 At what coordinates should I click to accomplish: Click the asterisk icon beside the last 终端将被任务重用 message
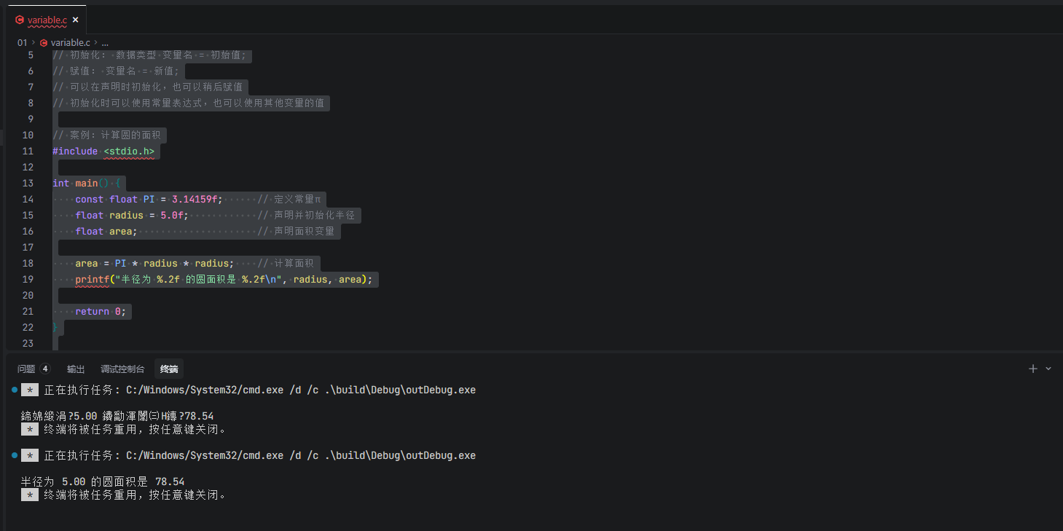point(29,495)
